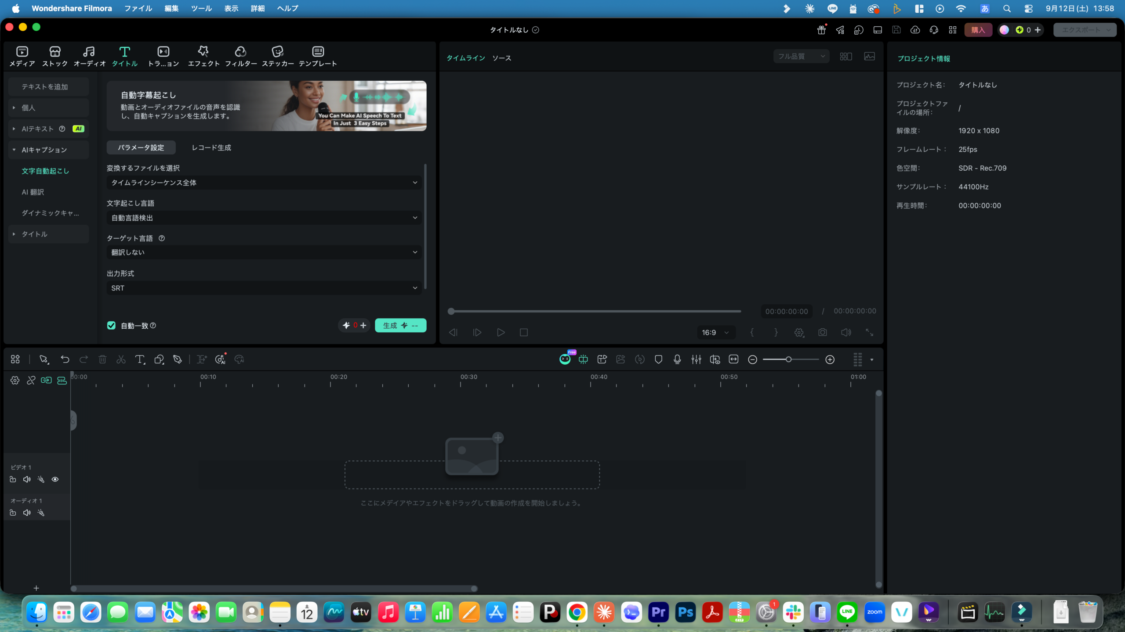Click the play button in preview
This screenshot has width=1125, height=632.
point(501,332)
